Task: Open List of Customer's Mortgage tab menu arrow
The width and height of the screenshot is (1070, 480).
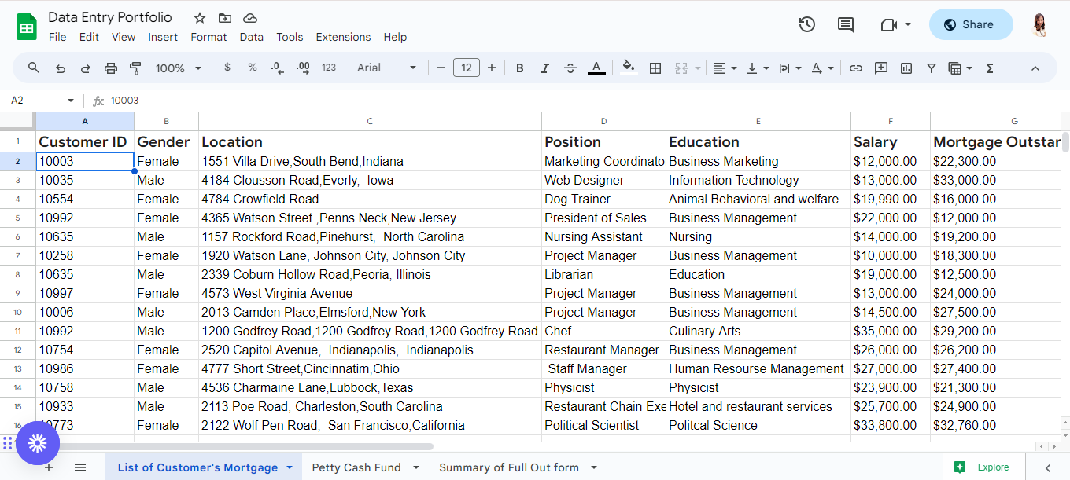Action: pos(290,467)
